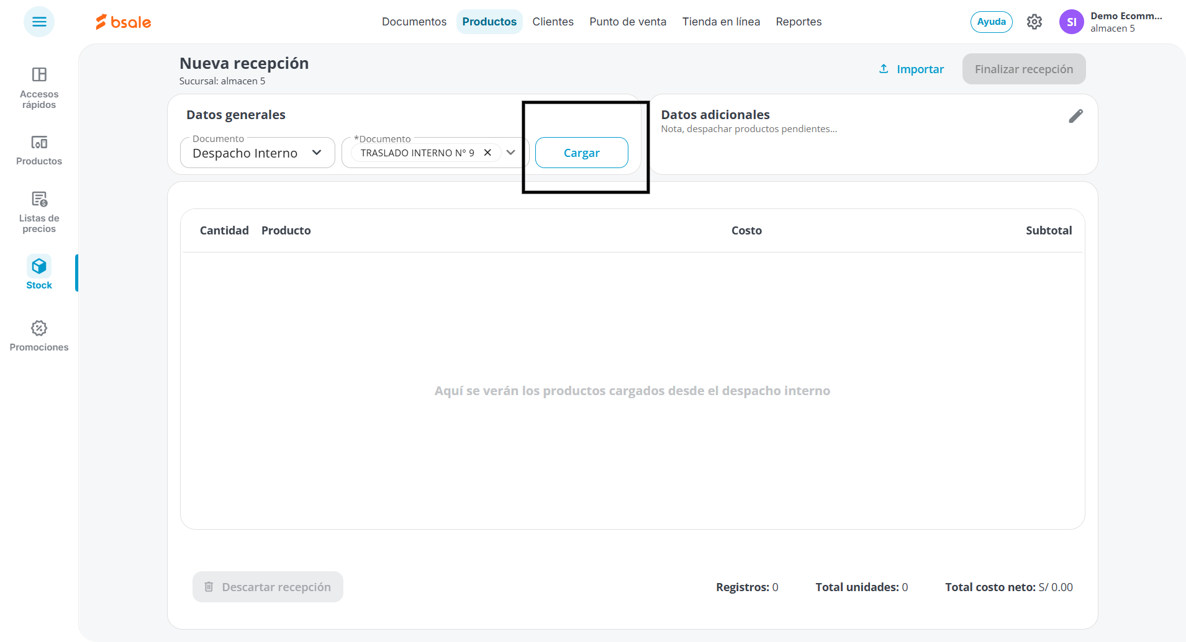Open the Documentos menu
The height and width of the screenshot is (642, 1186).
click(x=414, y=22)
